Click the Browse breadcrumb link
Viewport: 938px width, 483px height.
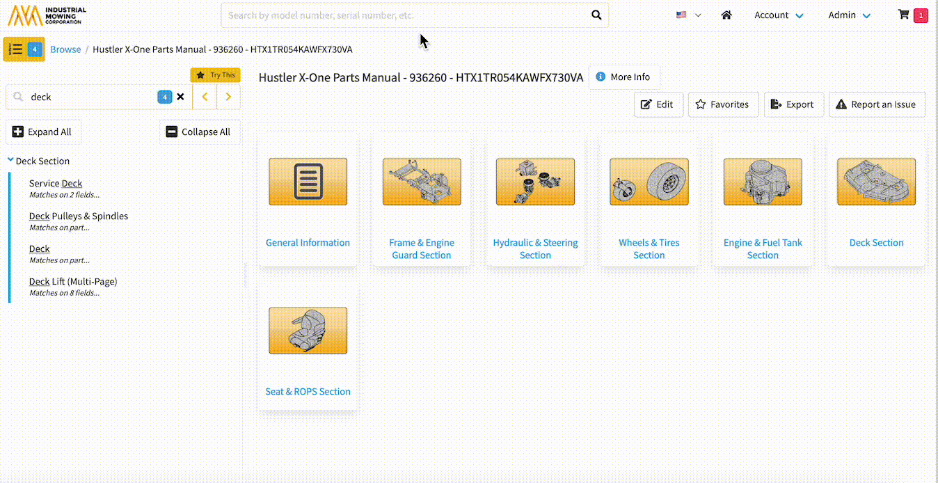tap(65, 49)
